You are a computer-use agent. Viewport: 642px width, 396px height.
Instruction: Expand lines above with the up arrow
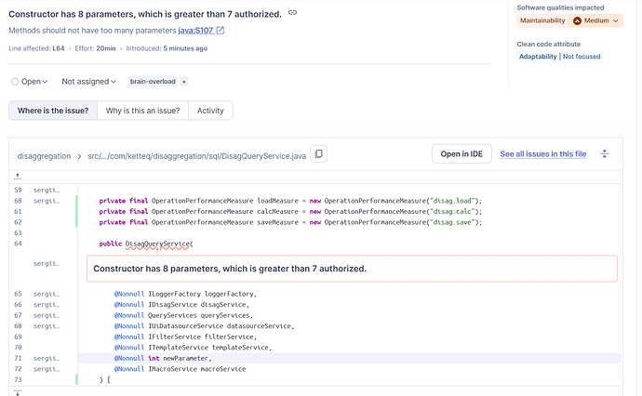(18, 176)
